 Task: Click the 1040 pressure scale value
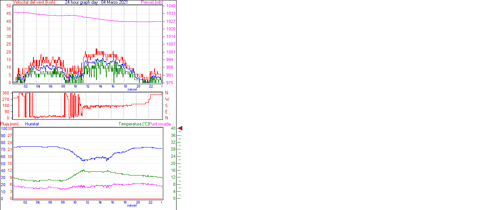171,6
